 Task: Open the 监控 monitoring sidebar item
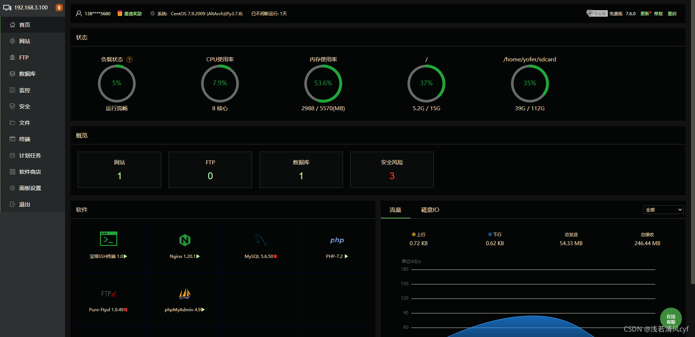33,90
